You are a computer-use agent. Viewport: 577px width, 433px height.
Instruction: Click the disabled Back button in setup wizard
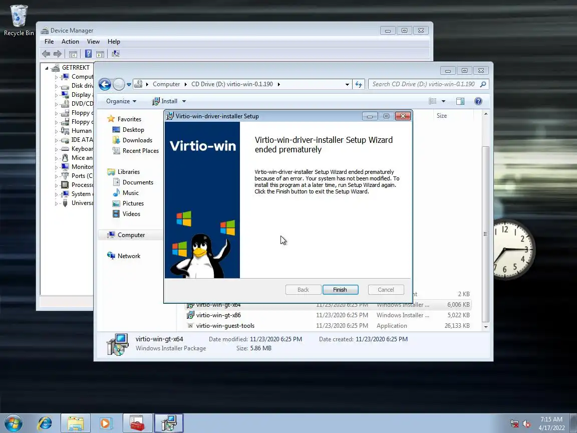[x=303, y=290]
